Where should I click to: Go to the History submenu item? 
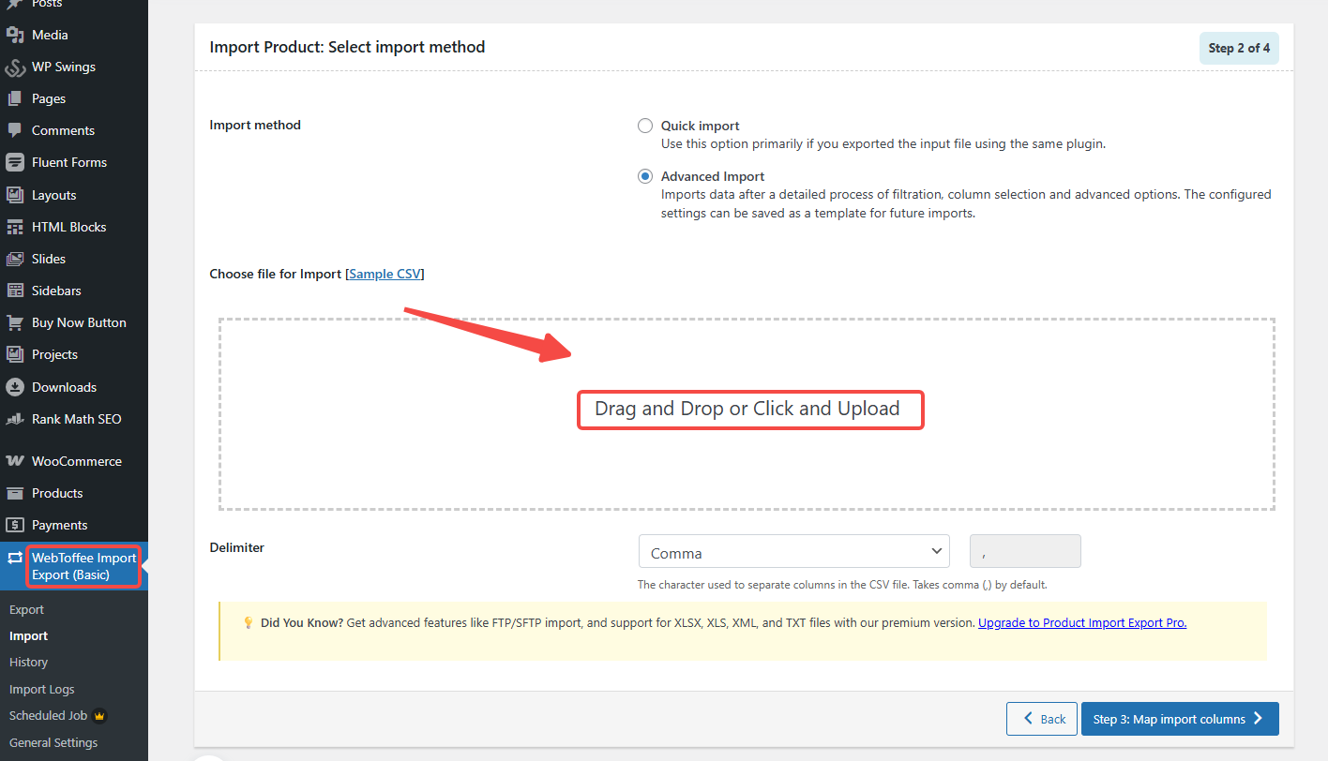[28, 662]
